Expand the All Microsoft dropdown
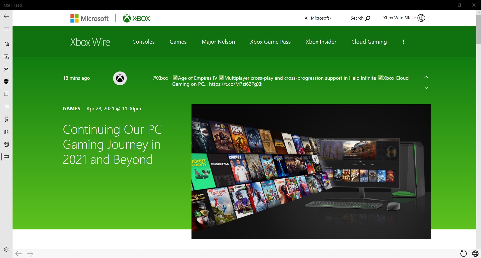This screenshot has height=258, width=481. (318, 18)
